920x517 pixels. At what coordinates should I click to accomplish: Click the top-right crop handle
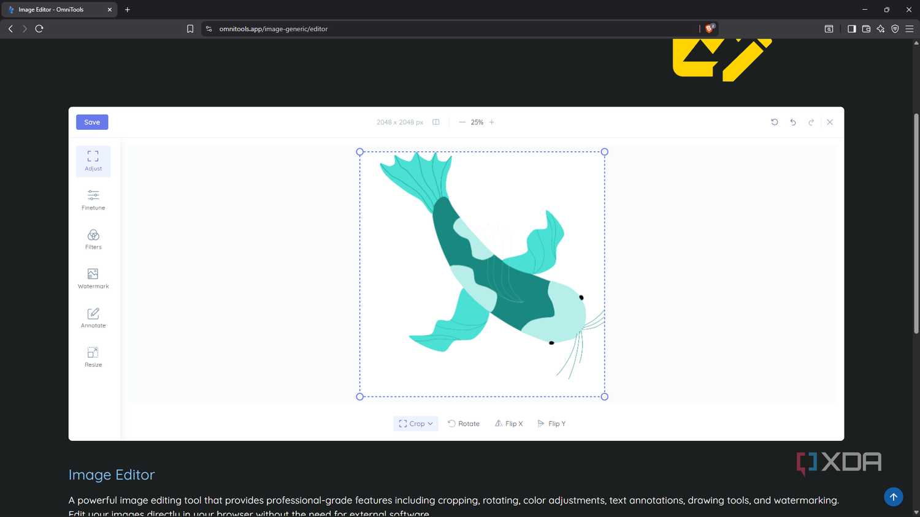click(605, 152)
